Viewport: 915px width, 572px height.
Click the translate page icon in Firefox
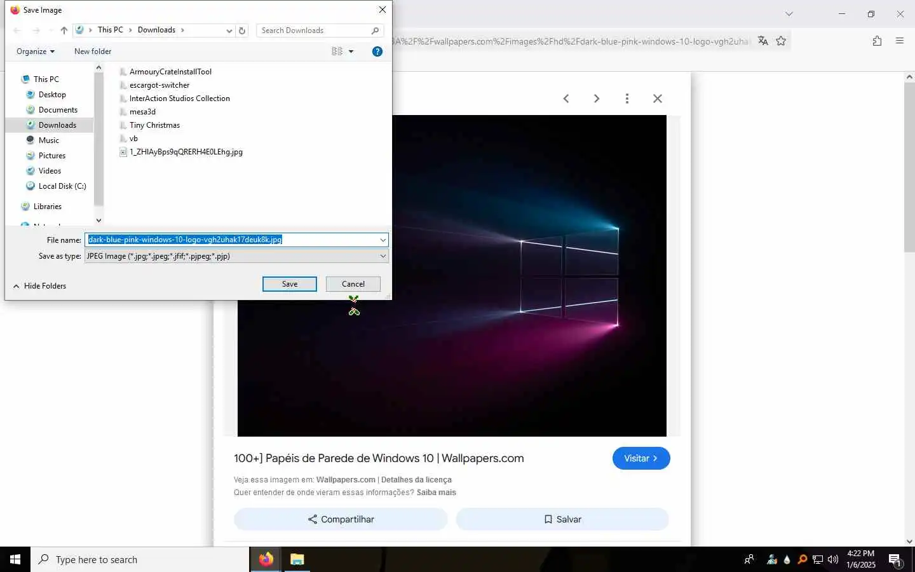(763, 41)
